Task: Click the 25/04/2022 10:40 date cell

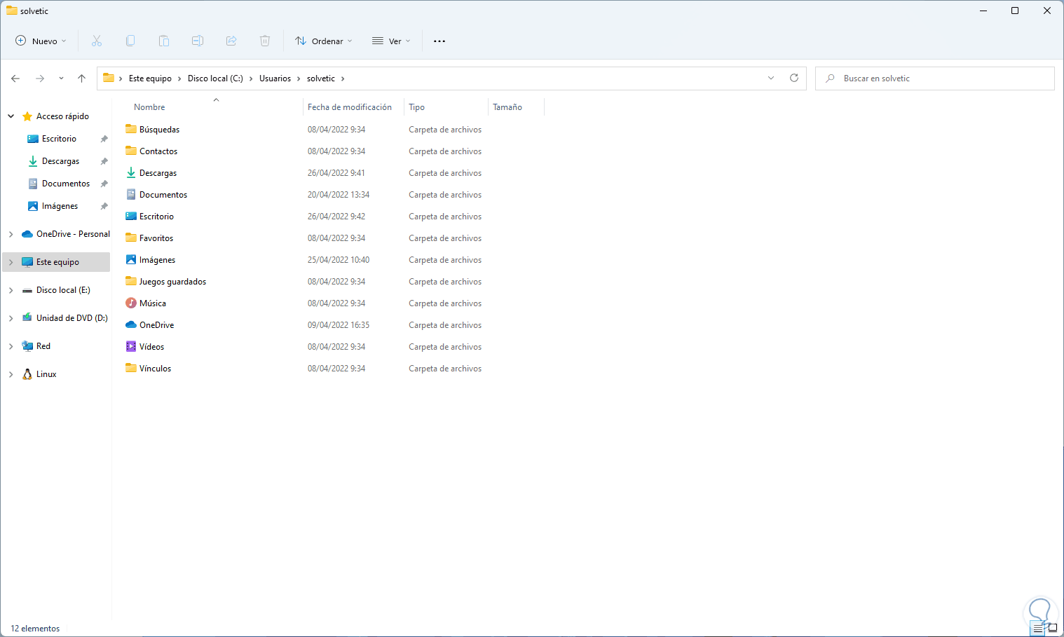Action: click(339, 260)
